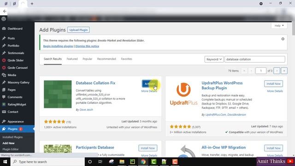Click the Media icon in sidebar
Image resolution: width=295 pixels, height=166 pixels.
[x=4, y=75]
